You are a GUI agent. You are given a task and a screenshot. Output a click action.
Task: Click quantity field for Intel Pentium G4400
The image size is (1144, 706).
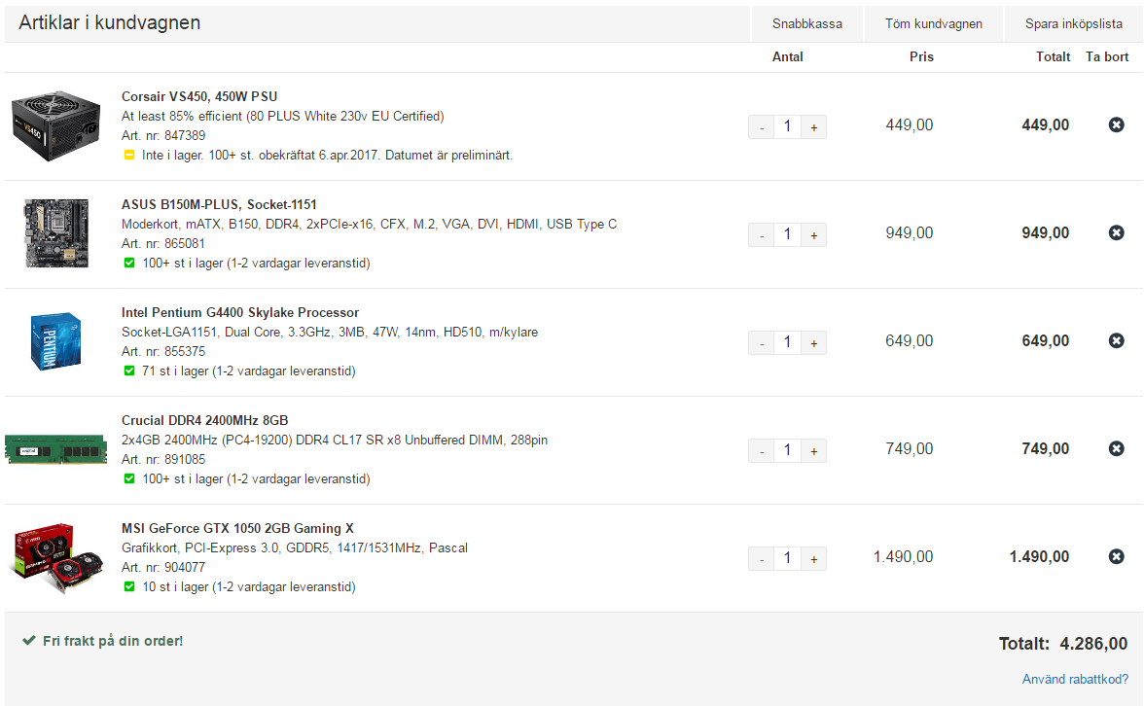pyautogui.click(x=787, y=342)
